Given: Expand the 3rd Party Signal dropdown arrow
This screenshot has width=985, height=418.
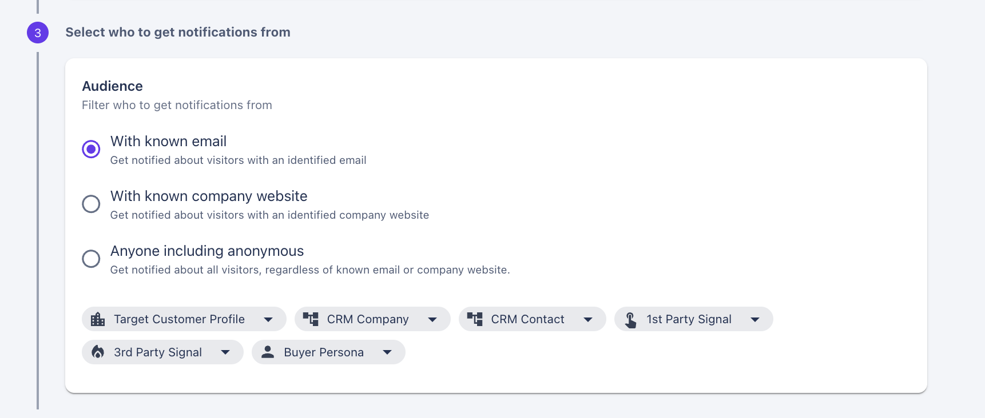Looking at the screenshot, I should (225, 352).
